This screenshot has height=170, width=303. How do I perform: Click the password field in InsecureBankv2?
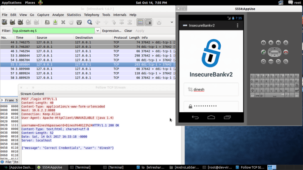(x=211, y=106)
